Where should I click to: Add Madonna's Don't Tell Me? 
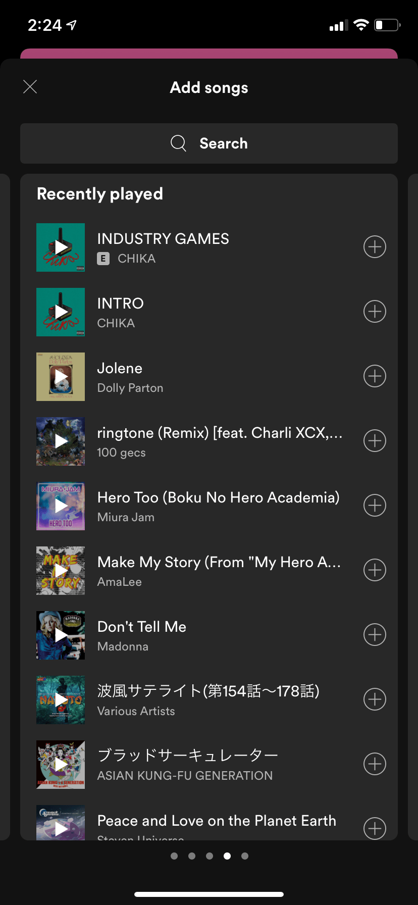tap(375, 635)
